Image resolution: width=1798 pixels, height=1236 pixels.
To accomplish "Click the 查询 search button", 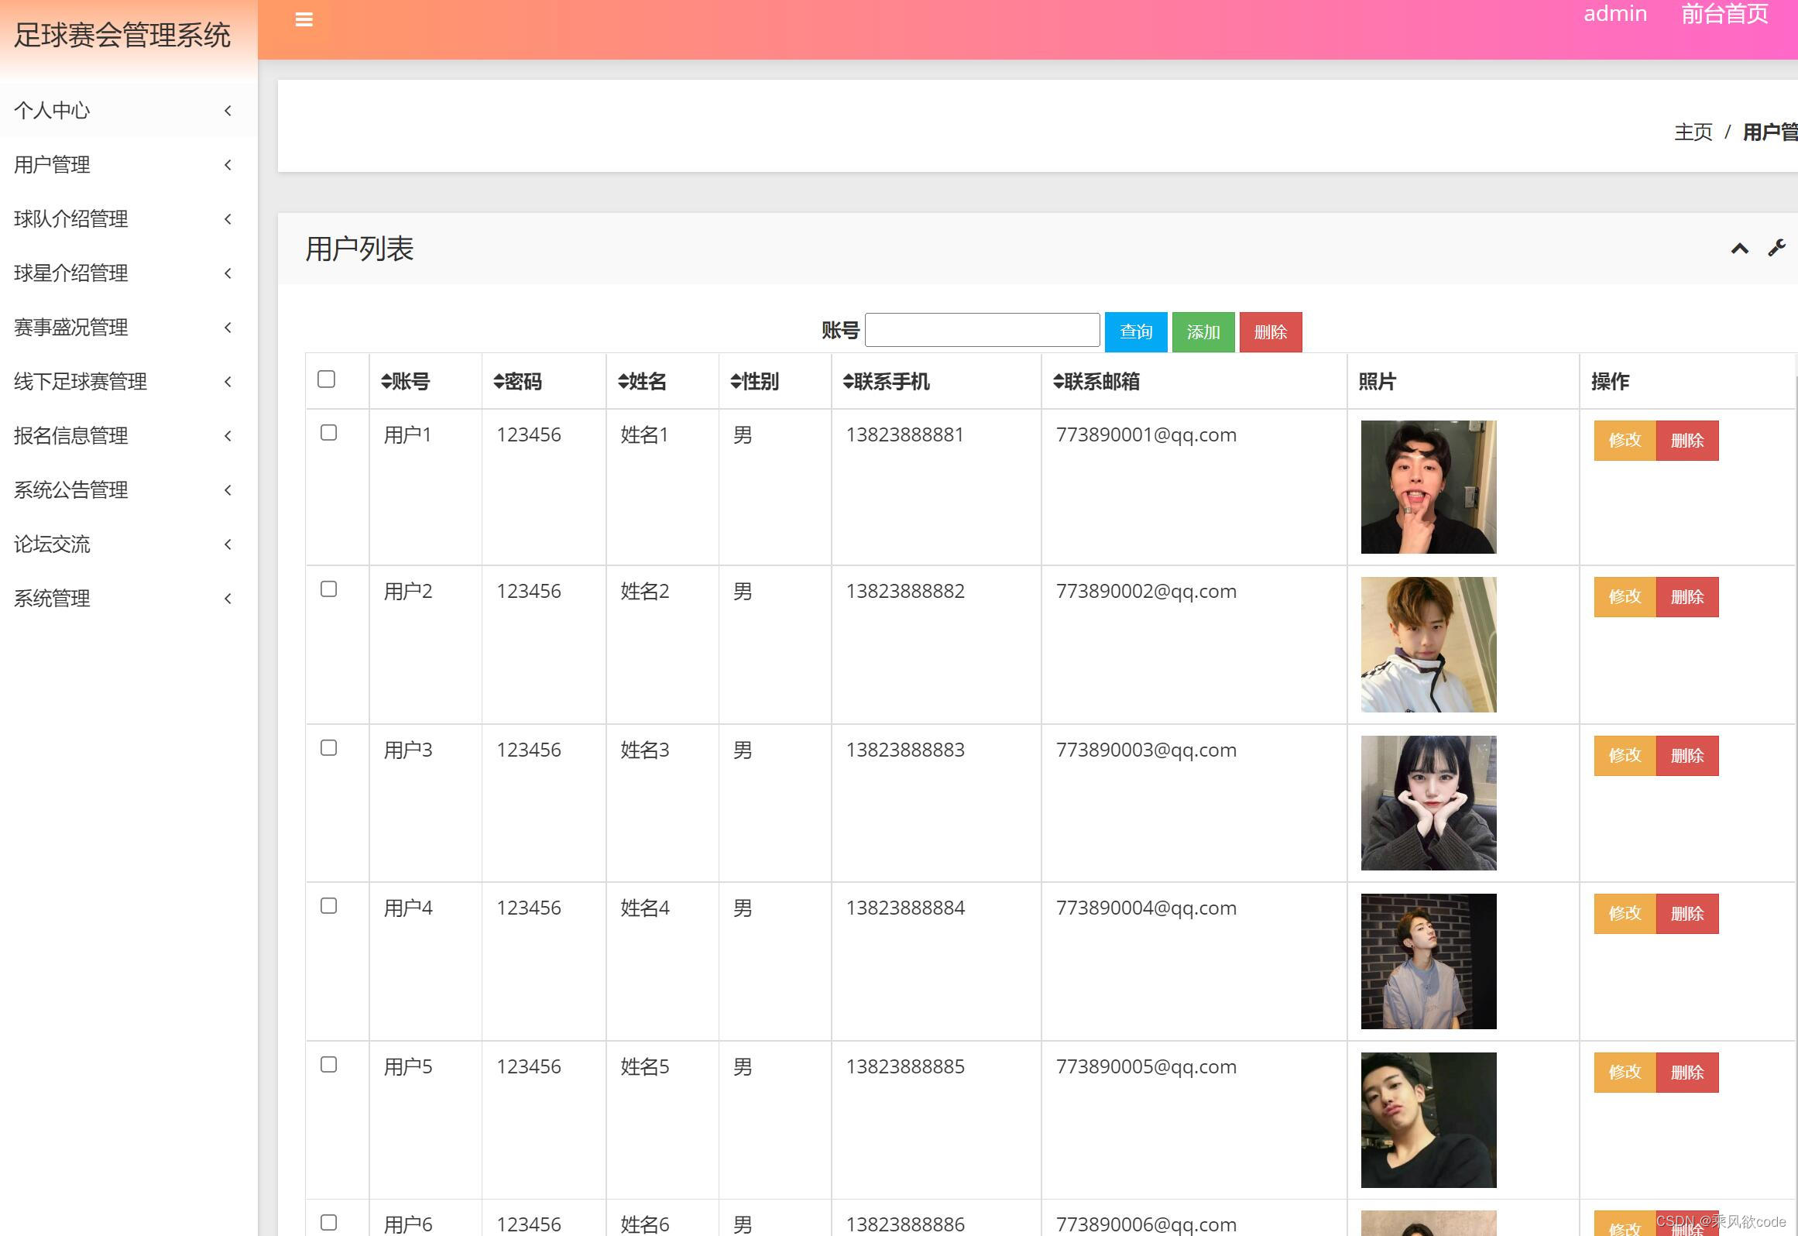I will pyautogui.click(x=1135, y=331).
